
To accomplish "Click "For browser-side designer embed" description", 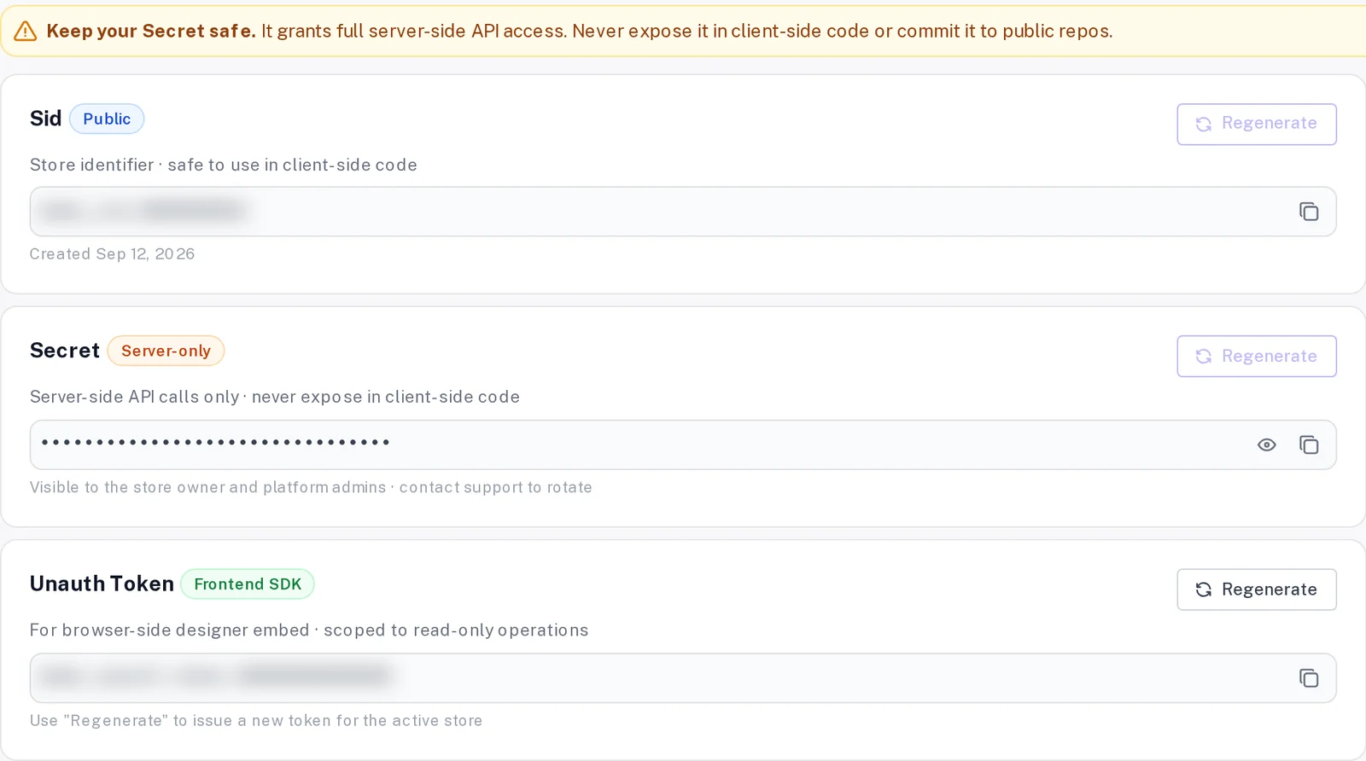I will tap(309, 630).
